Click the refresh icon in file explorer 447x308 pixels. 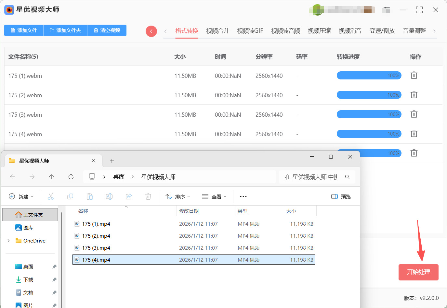point(71,177)
